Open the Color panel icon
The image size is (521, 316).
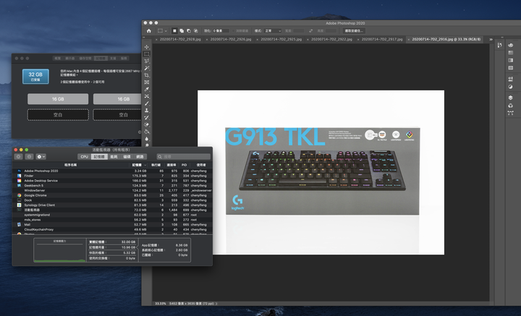point(511,46)
